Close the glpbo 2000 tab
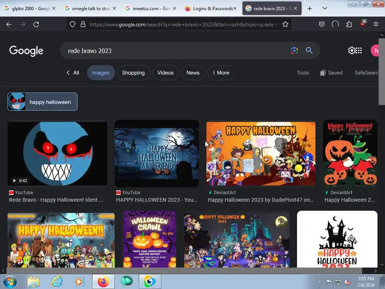This screenshot has width=385, height=289. click(54, 8)
